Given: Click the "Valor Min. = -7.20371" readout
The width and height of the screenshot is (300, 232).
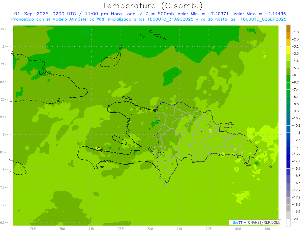Looking at the screenshot, I should point(203,14).
